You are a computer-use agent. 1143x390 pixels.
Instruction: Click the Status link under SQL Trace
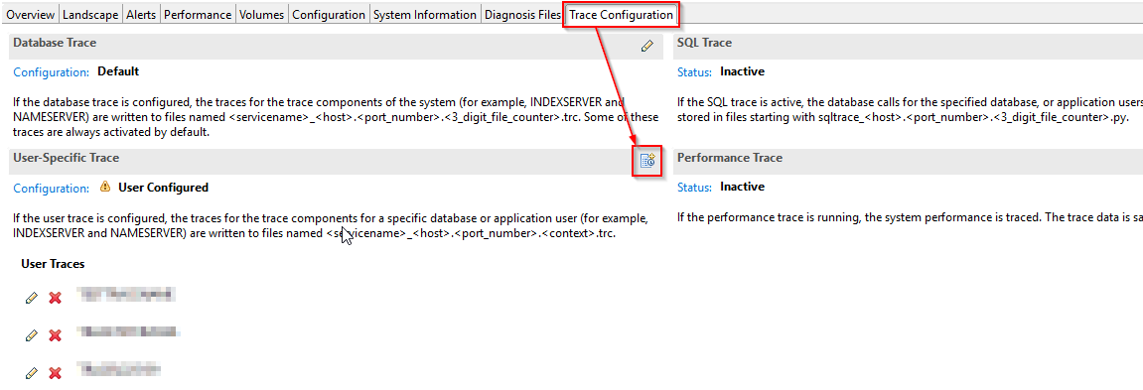click(695, 72)
